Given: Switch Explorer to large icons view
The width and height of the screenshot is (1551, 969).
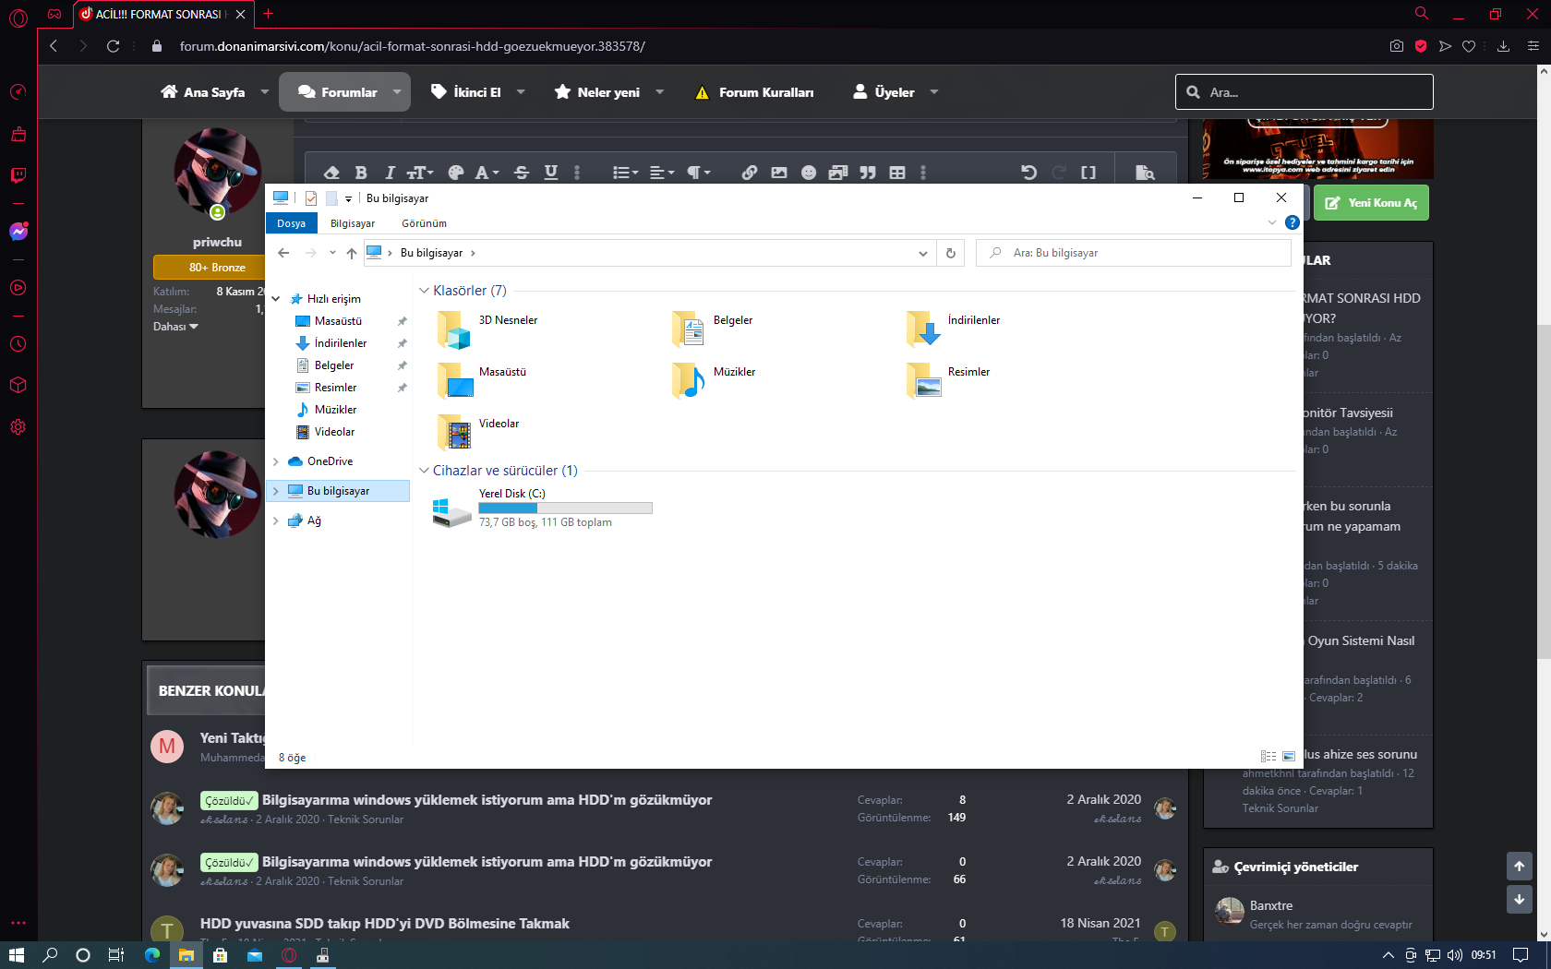Looking at the screenshot, I should (x=1289, y=757).
